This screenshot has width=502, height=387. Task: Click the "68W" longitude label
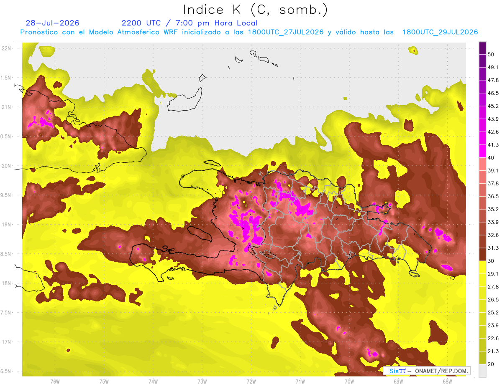point(447,381)
